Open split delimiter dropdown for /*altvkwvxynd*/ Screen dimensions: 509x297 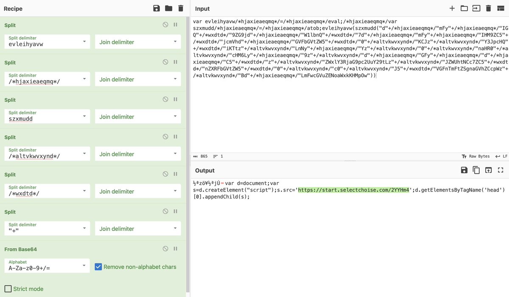(84, 153)
